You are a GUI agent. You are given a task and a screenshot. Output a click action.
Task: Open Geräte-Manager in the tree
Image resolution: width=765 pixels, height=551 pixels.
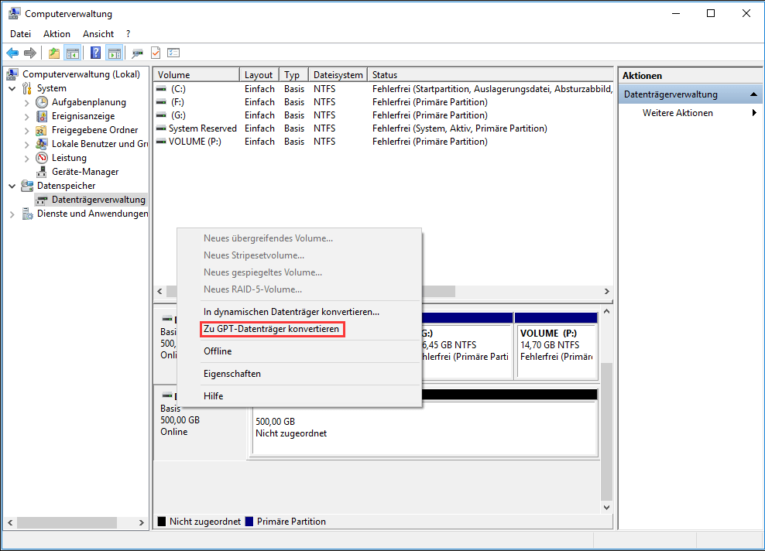pos(84,172)
